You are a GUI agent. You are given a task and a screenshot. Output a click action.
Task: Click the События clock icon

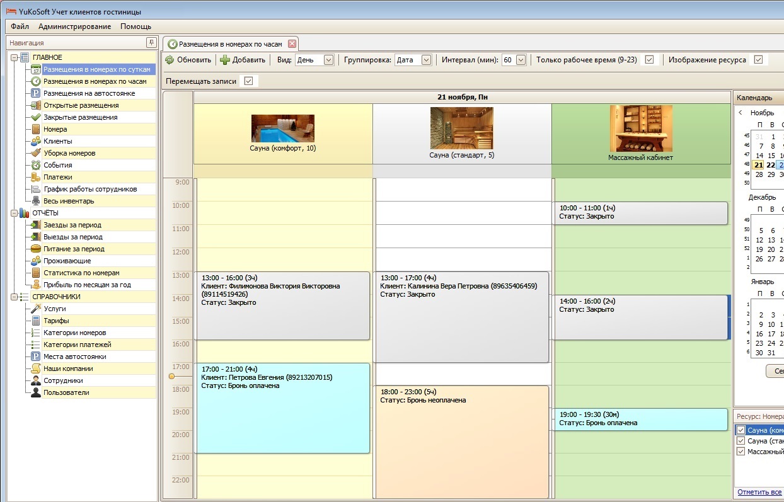pos(36,165)
